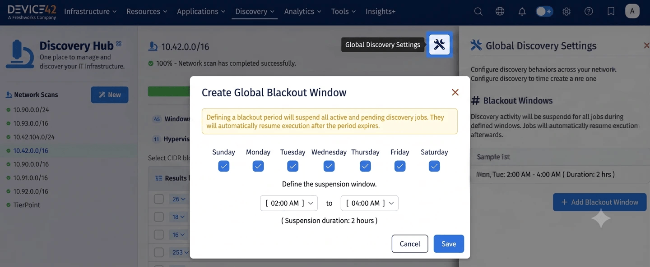This screenshot has width=650, height=267.
Task: Expand the 16 count dropdown
Action: point(178,235)
